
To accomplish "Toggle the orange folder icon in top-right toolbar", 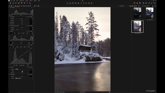I will pyautogui.click(x=134, y=3).
